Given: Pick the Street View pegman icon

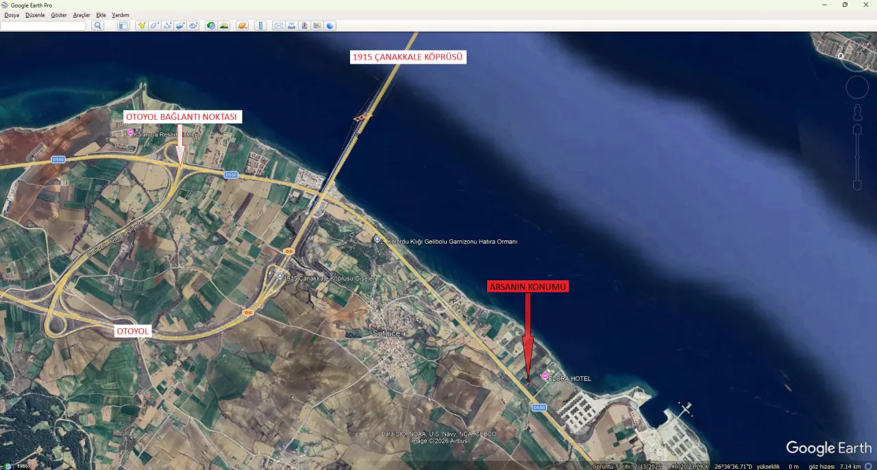Looking at the screenshot, I should (857, 112).
